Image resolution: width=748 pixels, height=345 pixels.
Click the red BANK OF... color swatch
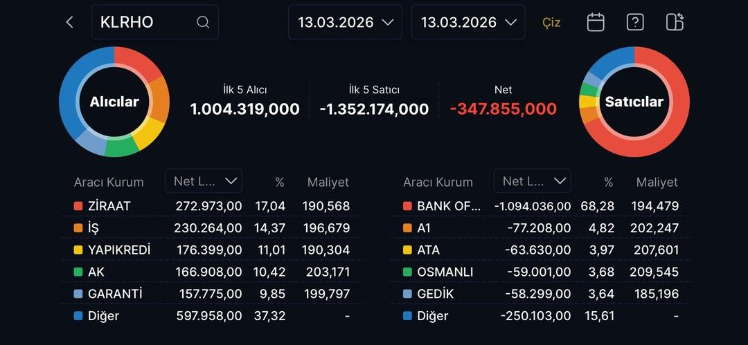(407, 206)
